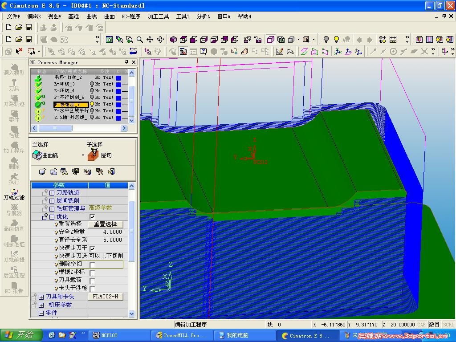Click the blue color swatch of 毛坯-自动_2
The width and height of the screenshot is (456, 342).
pyautogui.click(x=118, y=77)
